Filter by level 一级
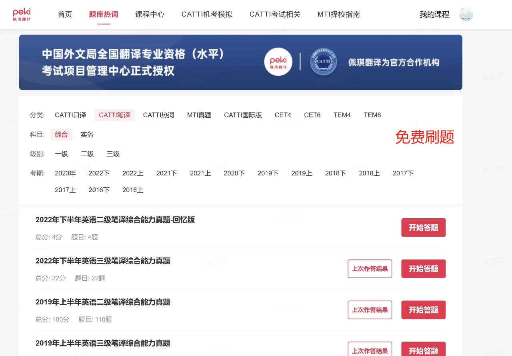Image resolution: width=512 pixels, height=356 pixels. (x=61, y=154)
